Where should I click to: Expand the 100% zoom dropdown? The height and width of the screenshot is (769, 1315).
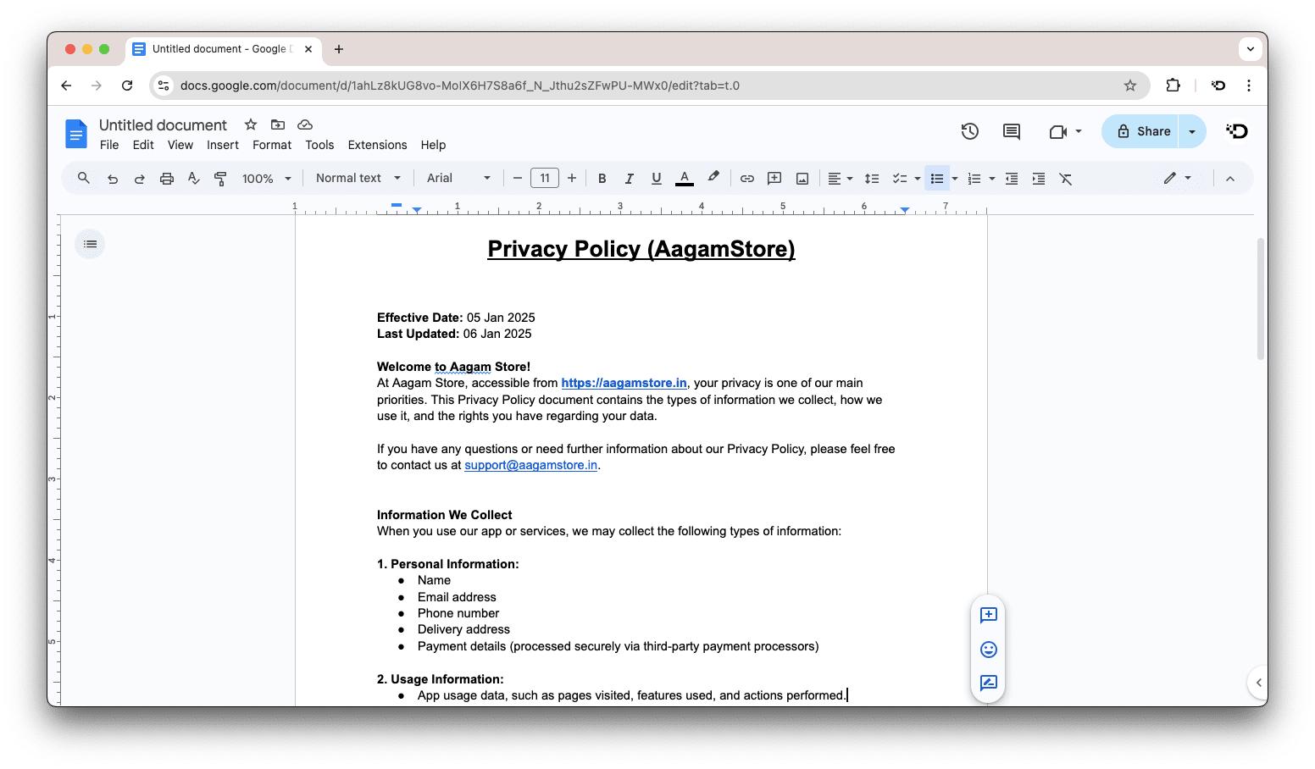point(266,179)
